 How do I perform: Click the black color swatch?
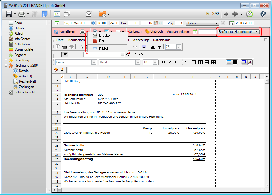[235, 62]
